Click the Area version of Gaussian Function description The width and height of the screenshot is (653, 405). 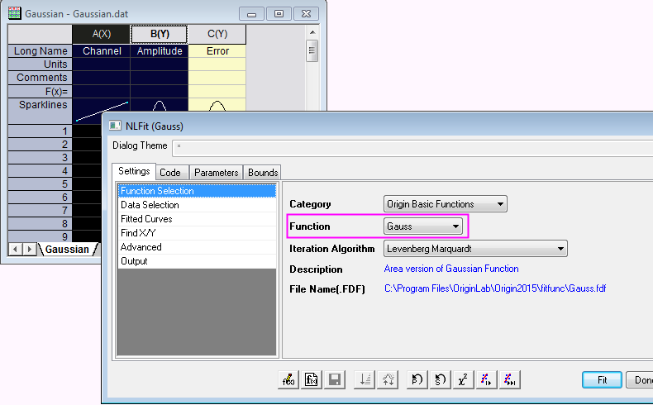point(451,269)
